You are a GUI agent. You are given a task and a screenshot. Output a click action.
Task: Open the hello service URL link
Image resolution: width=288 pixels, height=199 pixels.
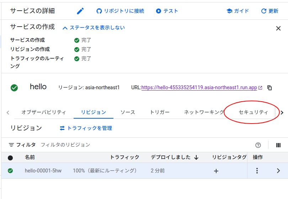[199, 87]
